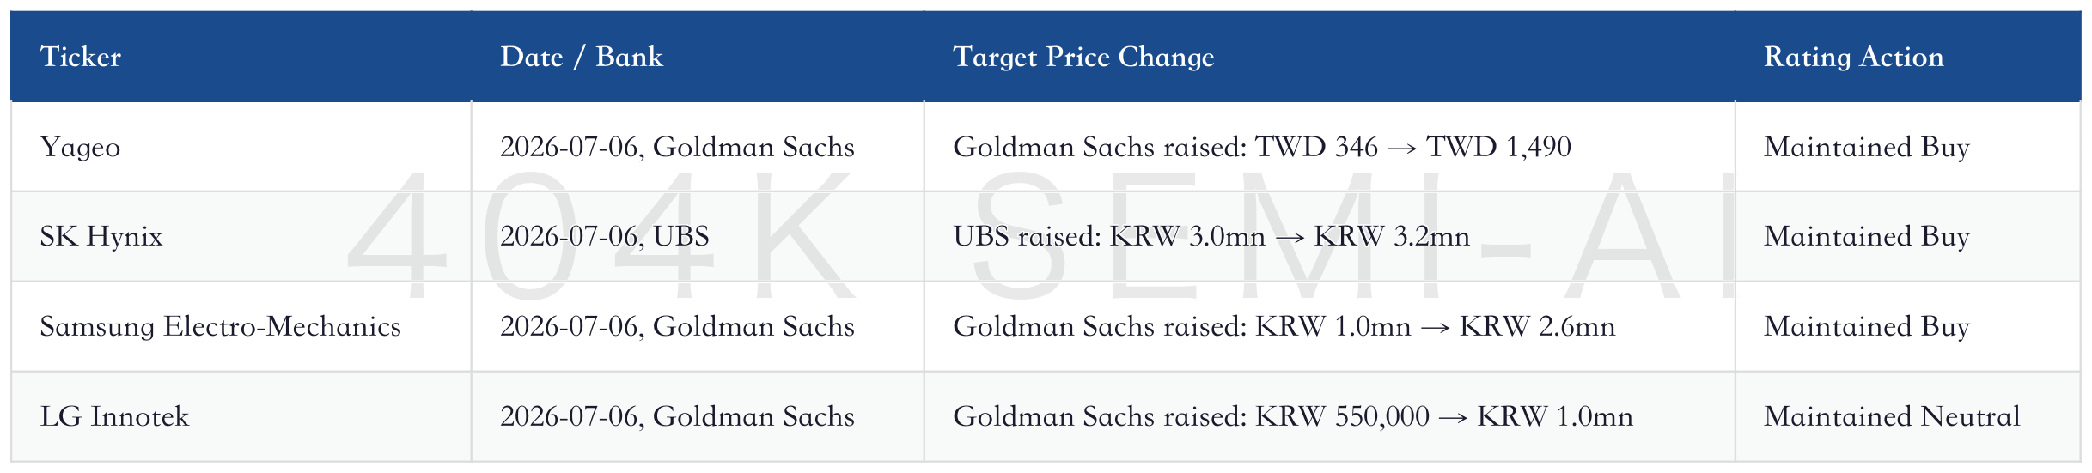Click Samsung Electro-Mechanics' Maintained Buy rating

pos(1908,327)
